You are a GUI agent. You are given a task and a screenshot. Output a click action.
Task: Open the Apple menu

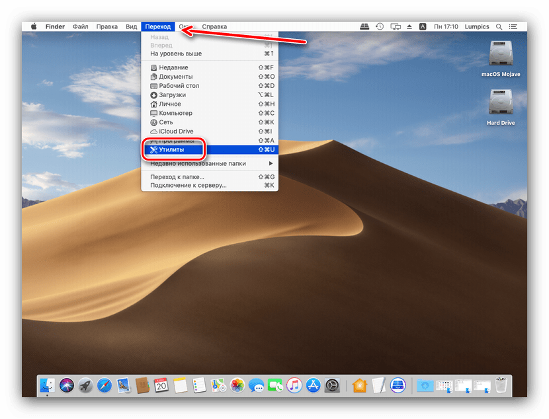pos(33,26)
